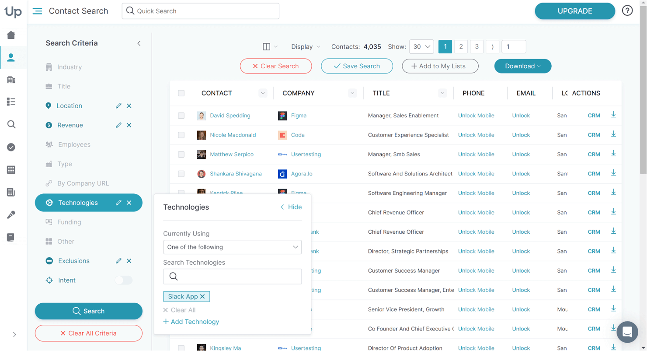Viewport: 647px width, 351px height.
Task: Open the column layout dropdown
Action: coord(270,47)
